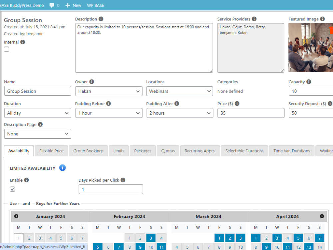The height and width of the screenshot is (250, 333).
Task: Click the BASE BuddyPress Demo site link
Action: coord(22,6)
